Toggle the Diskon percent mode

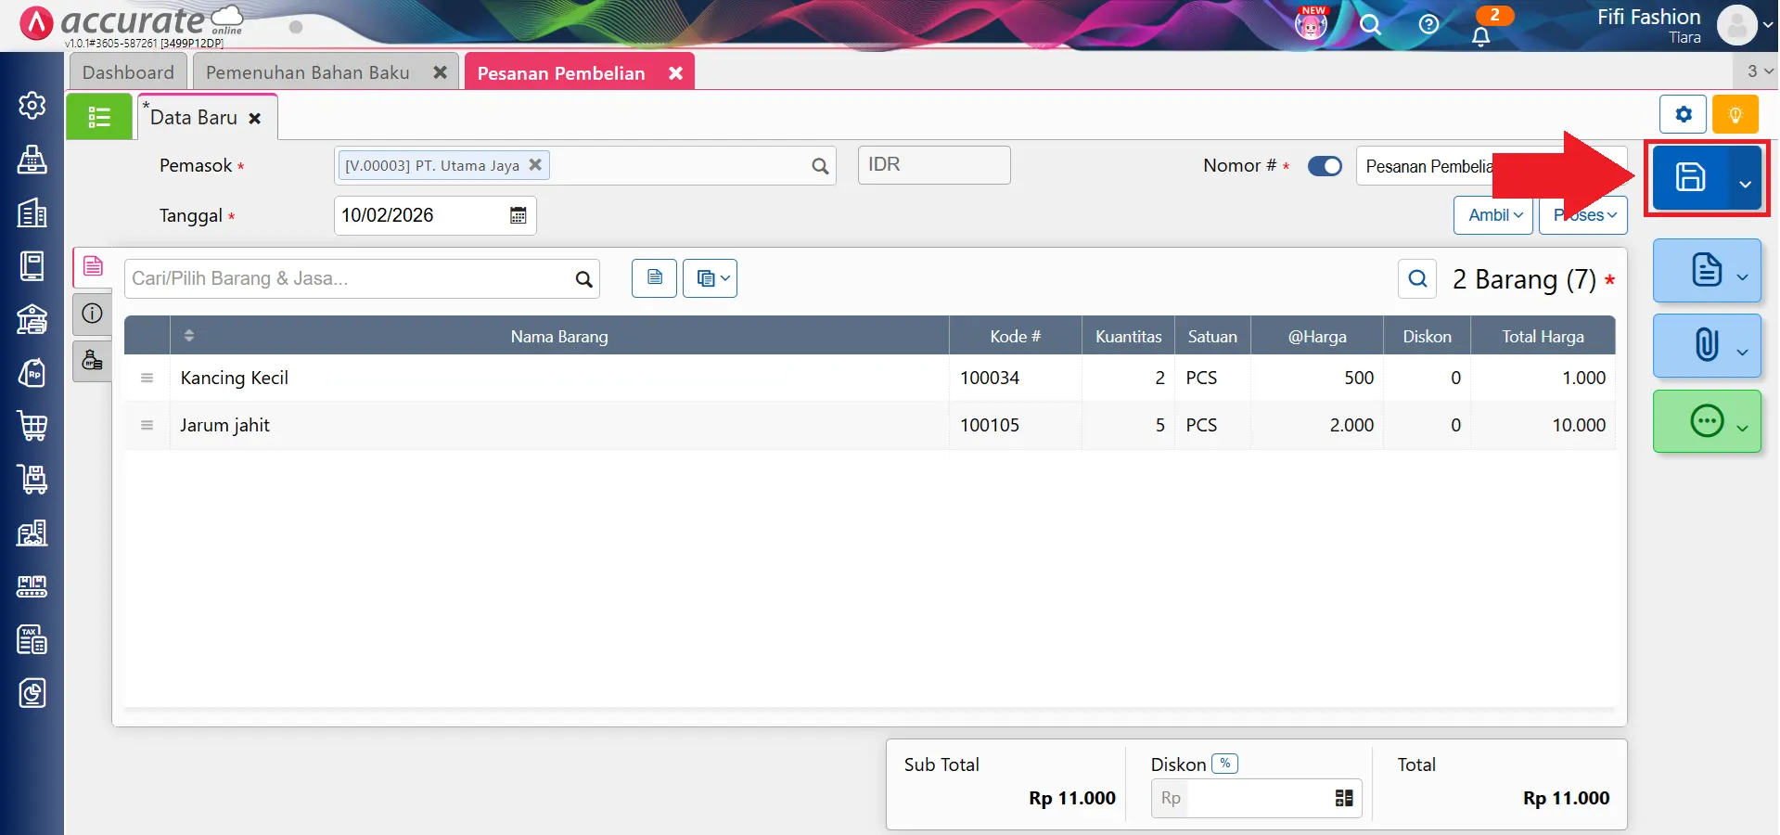(x=1225, y=764)
